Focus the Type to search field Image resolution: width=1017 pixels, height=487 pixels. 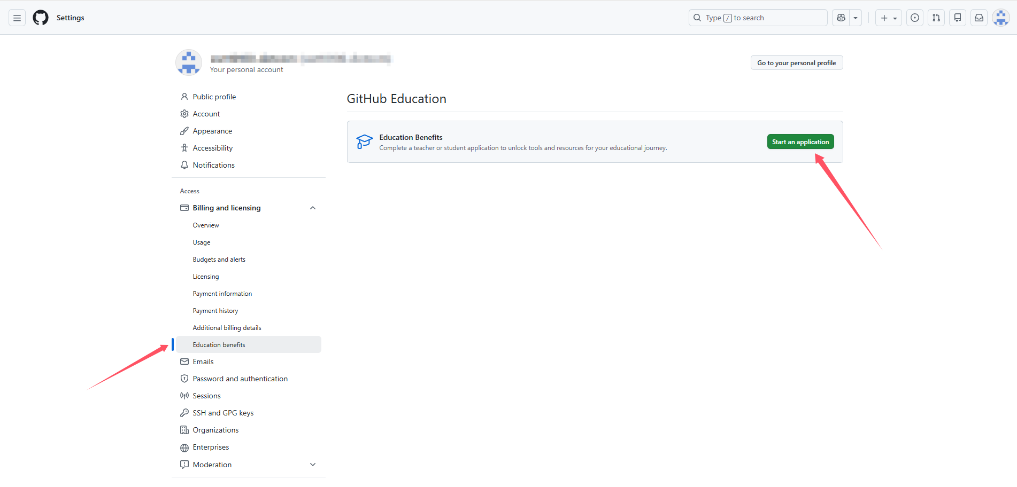758,18
